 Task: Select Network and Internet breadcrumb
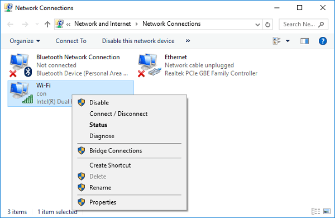pos(102,23)
